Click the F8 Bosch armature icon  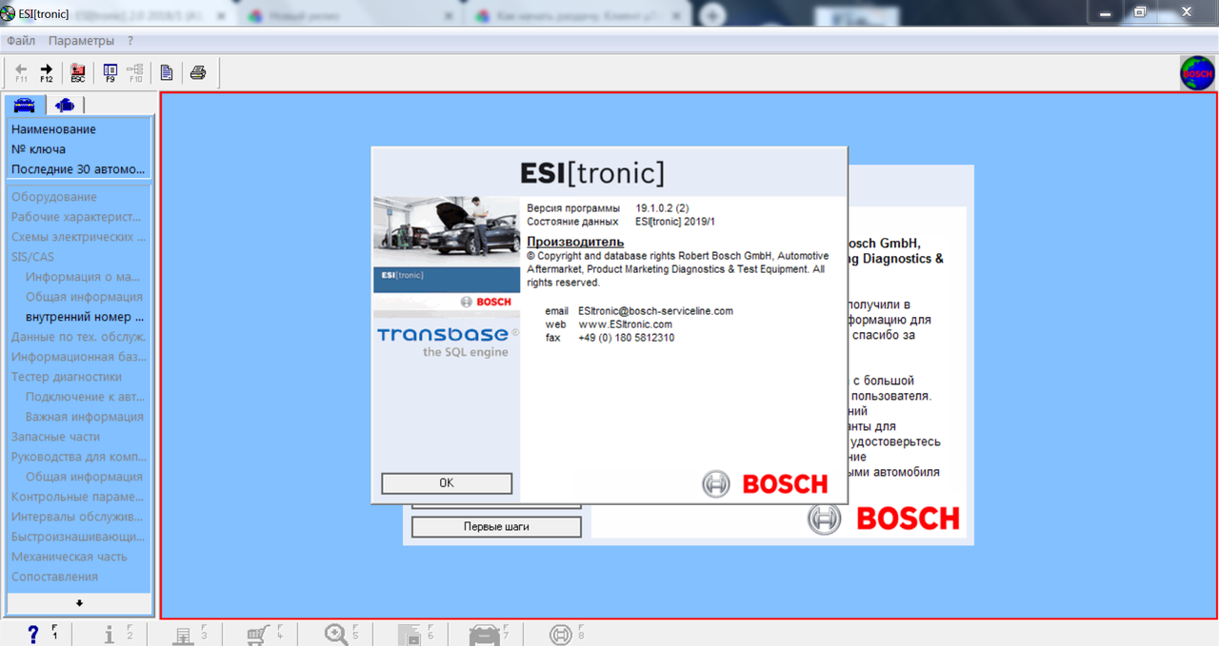[561, 635]
